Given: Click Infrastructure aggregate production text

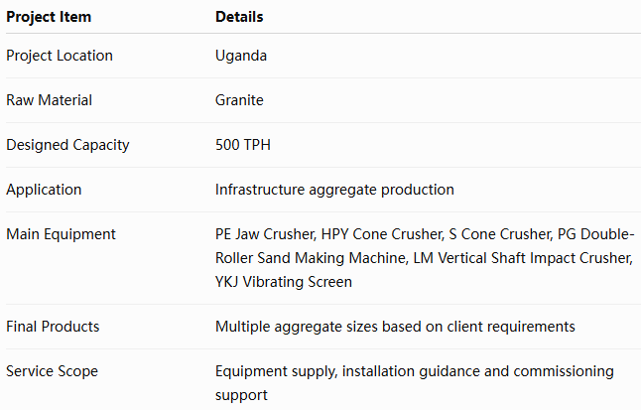Looking at the screenshot, I should pos(334,190).
